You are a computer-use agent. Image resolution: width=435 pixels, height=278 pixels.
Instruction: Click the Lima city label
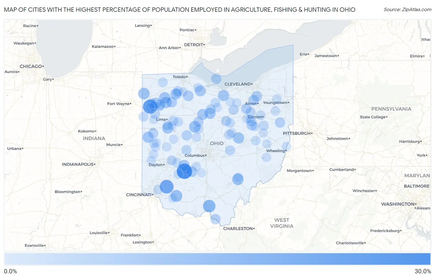pos(161,119)
